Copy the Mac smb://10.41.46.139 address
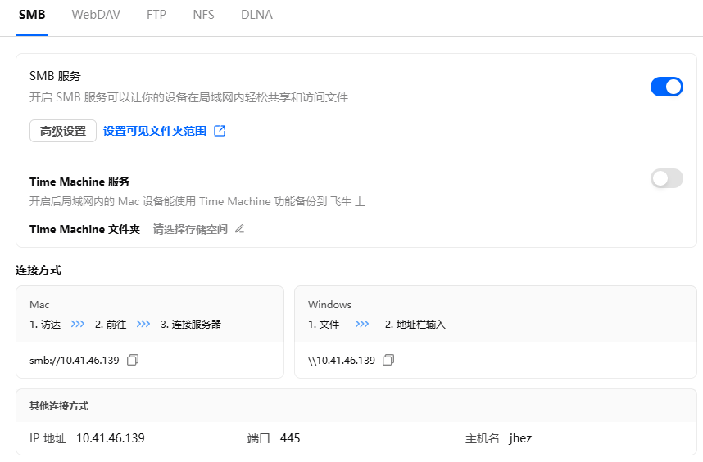Screen dimensions: 703x462 click(133, 360)
